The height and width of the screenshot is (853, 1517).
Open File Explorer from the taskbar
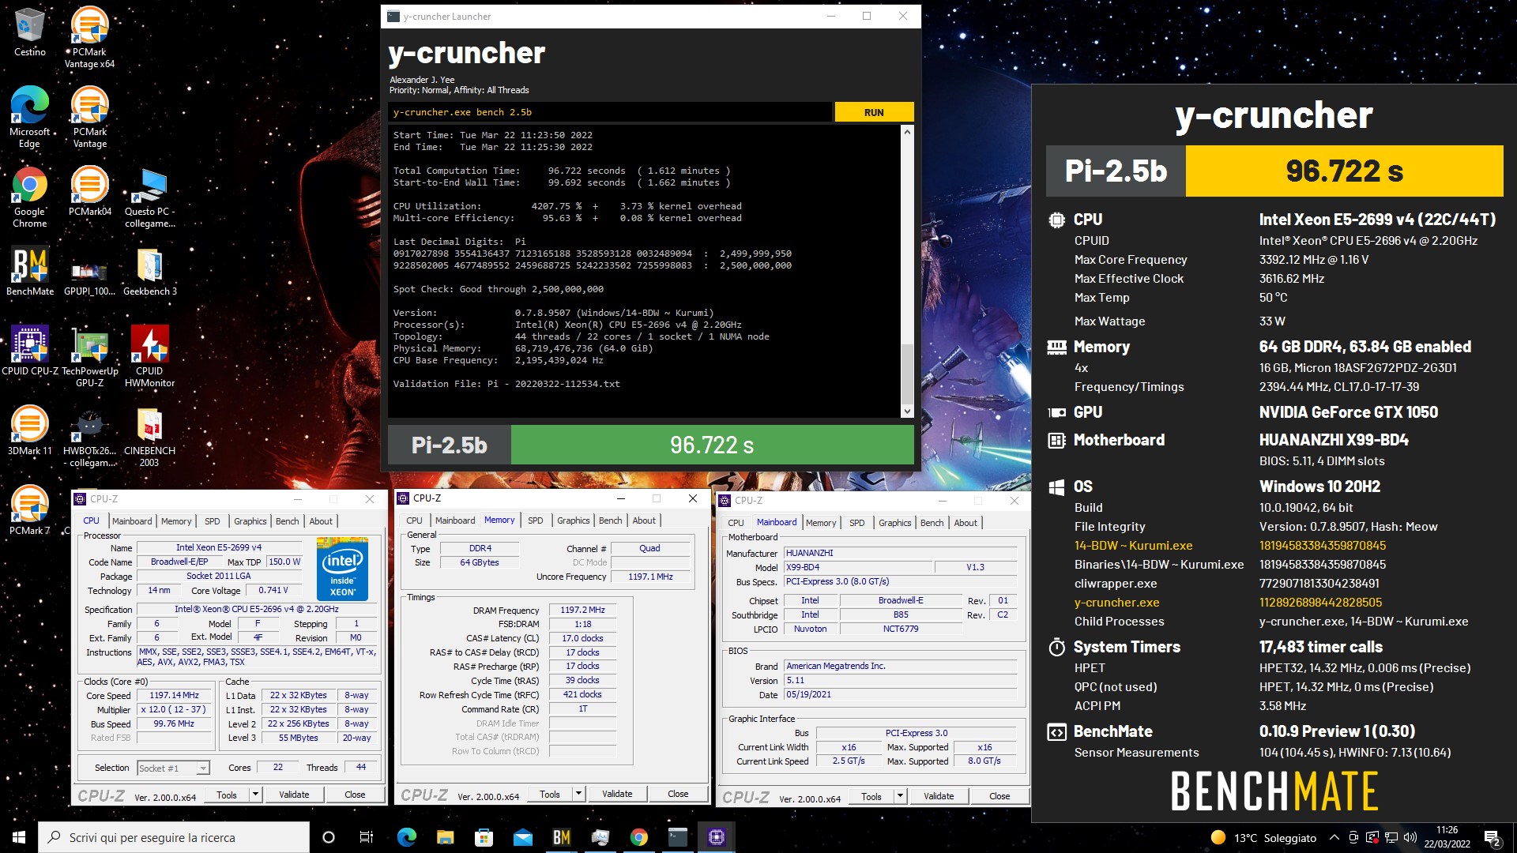click(x=445, y=837)
